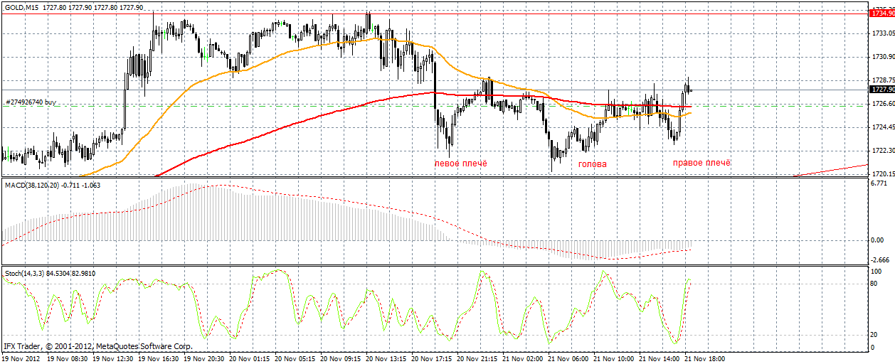Click the MACD scale value -2.666
Image resolution: width=895 pixels, height=364 pixels.
(x=880, y=259)
